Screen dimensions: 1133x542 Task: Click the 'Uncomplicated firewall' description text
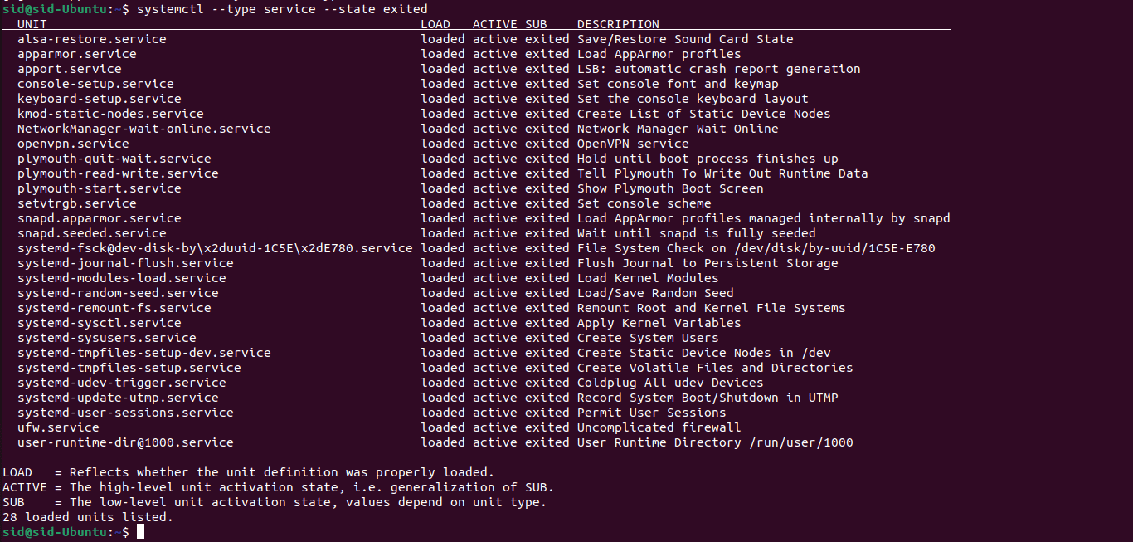pyautogui.click(x=659, y=427)
